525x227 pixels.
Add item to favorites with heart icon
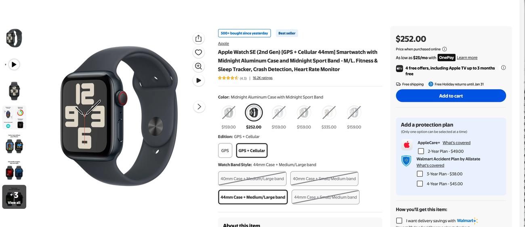198,52
